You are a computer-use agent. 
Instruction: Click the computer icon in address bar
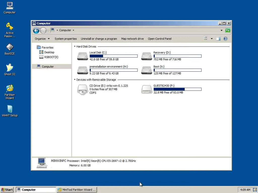52,30
